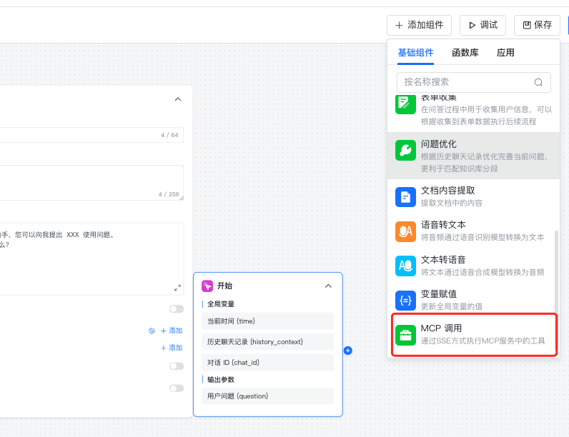Enable the bottom-most toggle switch in left panel
Image resolution: width=569 pixels, height=437 pixels.
(x=176, y=388)
